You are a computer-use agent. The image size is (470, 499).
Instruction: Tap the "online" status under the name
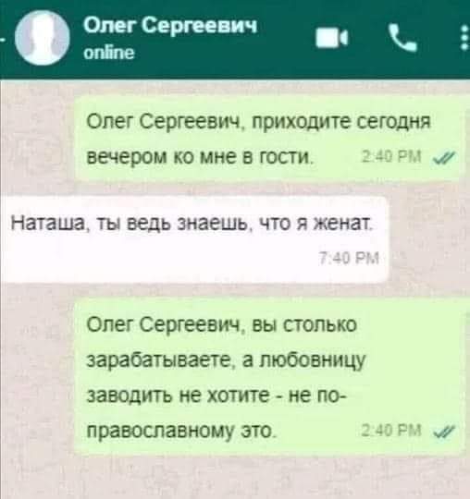pyautogui.click(x=109, y=53)
